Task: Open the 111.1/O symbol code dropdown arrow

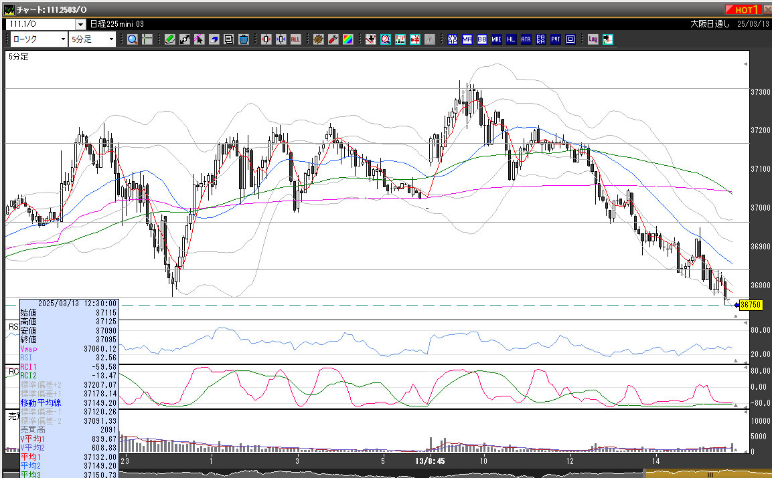Action: tap(81, 24)
